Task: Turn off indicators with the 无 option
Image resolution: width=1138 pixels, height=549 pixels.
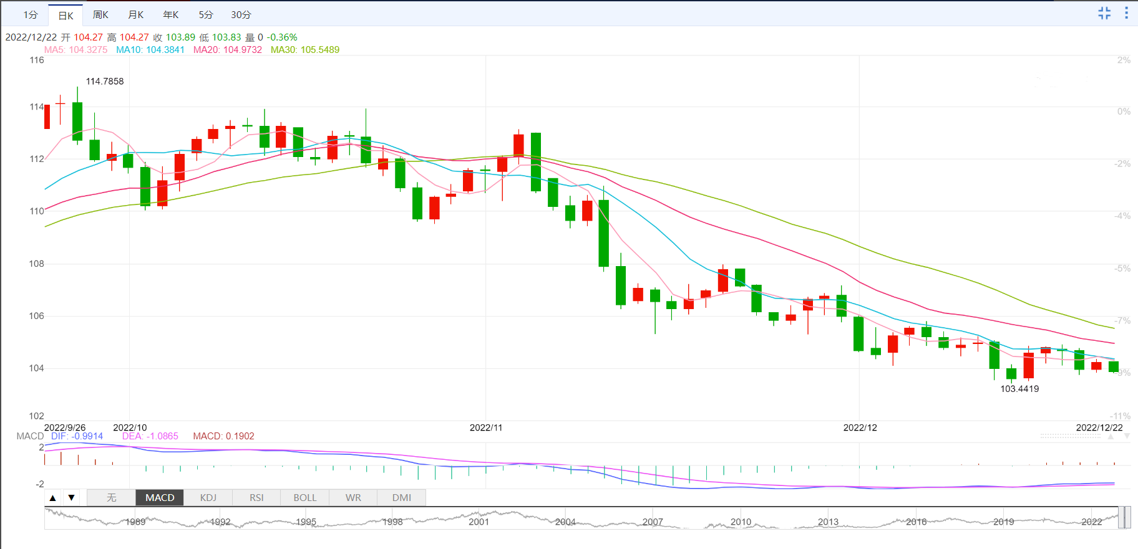Action: [x=111, y=497]
